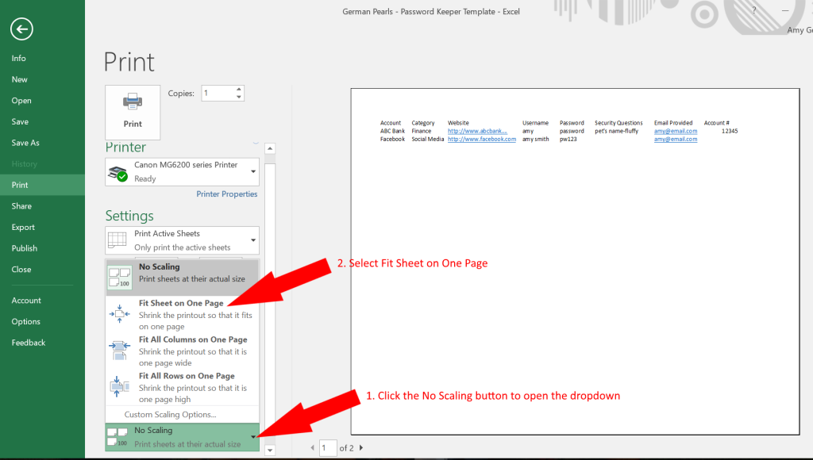Select Fit All Rows on One Page
The height and width of the screenshot is (460, 813).
[x=182, y=387]
